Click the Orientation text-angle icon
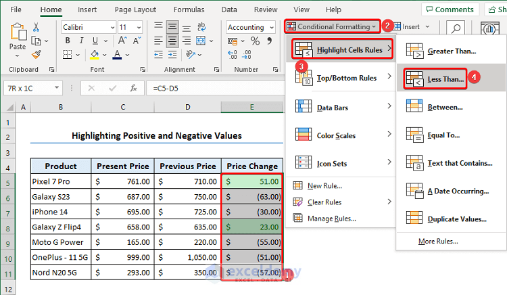Viewport: 507px width, 295px height. coord(191,55)
